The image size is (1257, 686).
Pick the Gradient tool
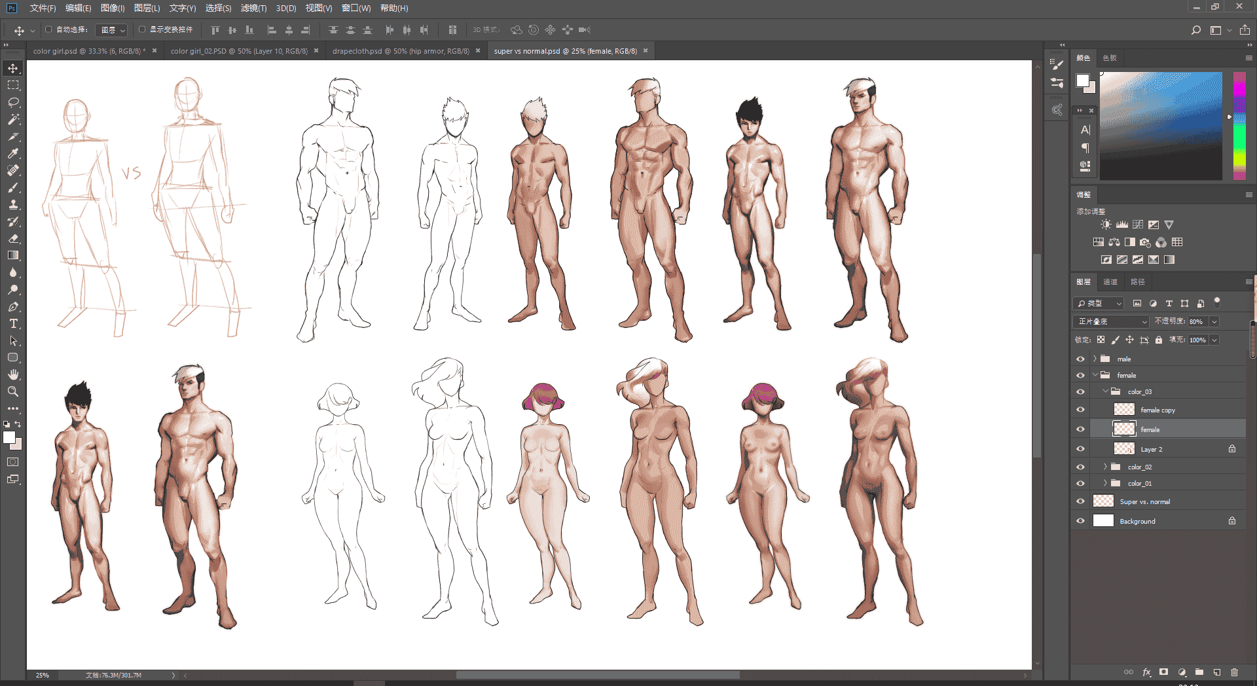click(x=13, y=255)
